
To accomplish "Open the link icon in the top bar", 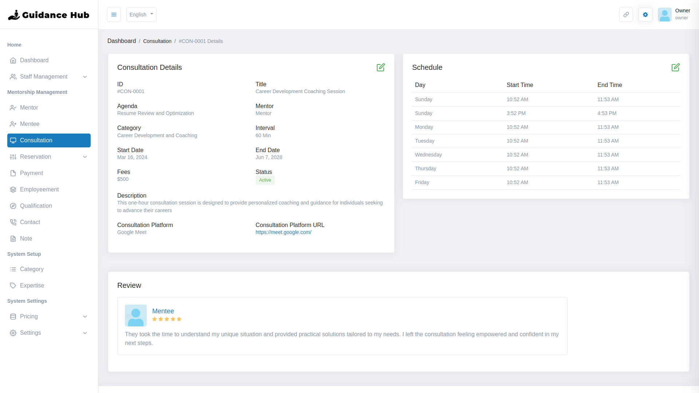I will pyautogui.click(x=626, y=15).
